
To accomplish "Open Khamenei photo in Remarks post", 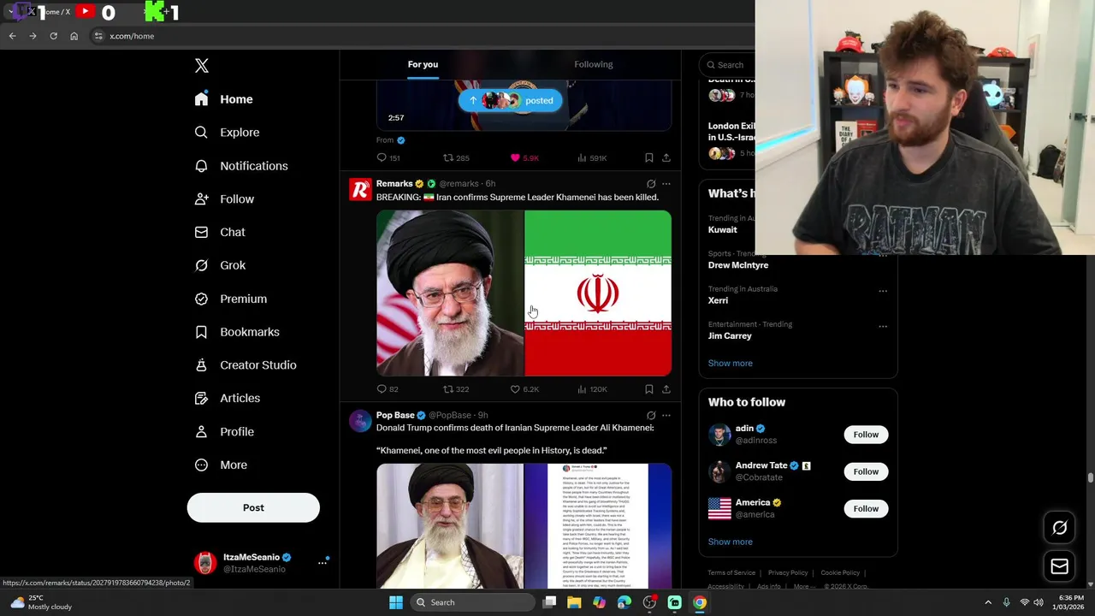I will tap(450, 293).
